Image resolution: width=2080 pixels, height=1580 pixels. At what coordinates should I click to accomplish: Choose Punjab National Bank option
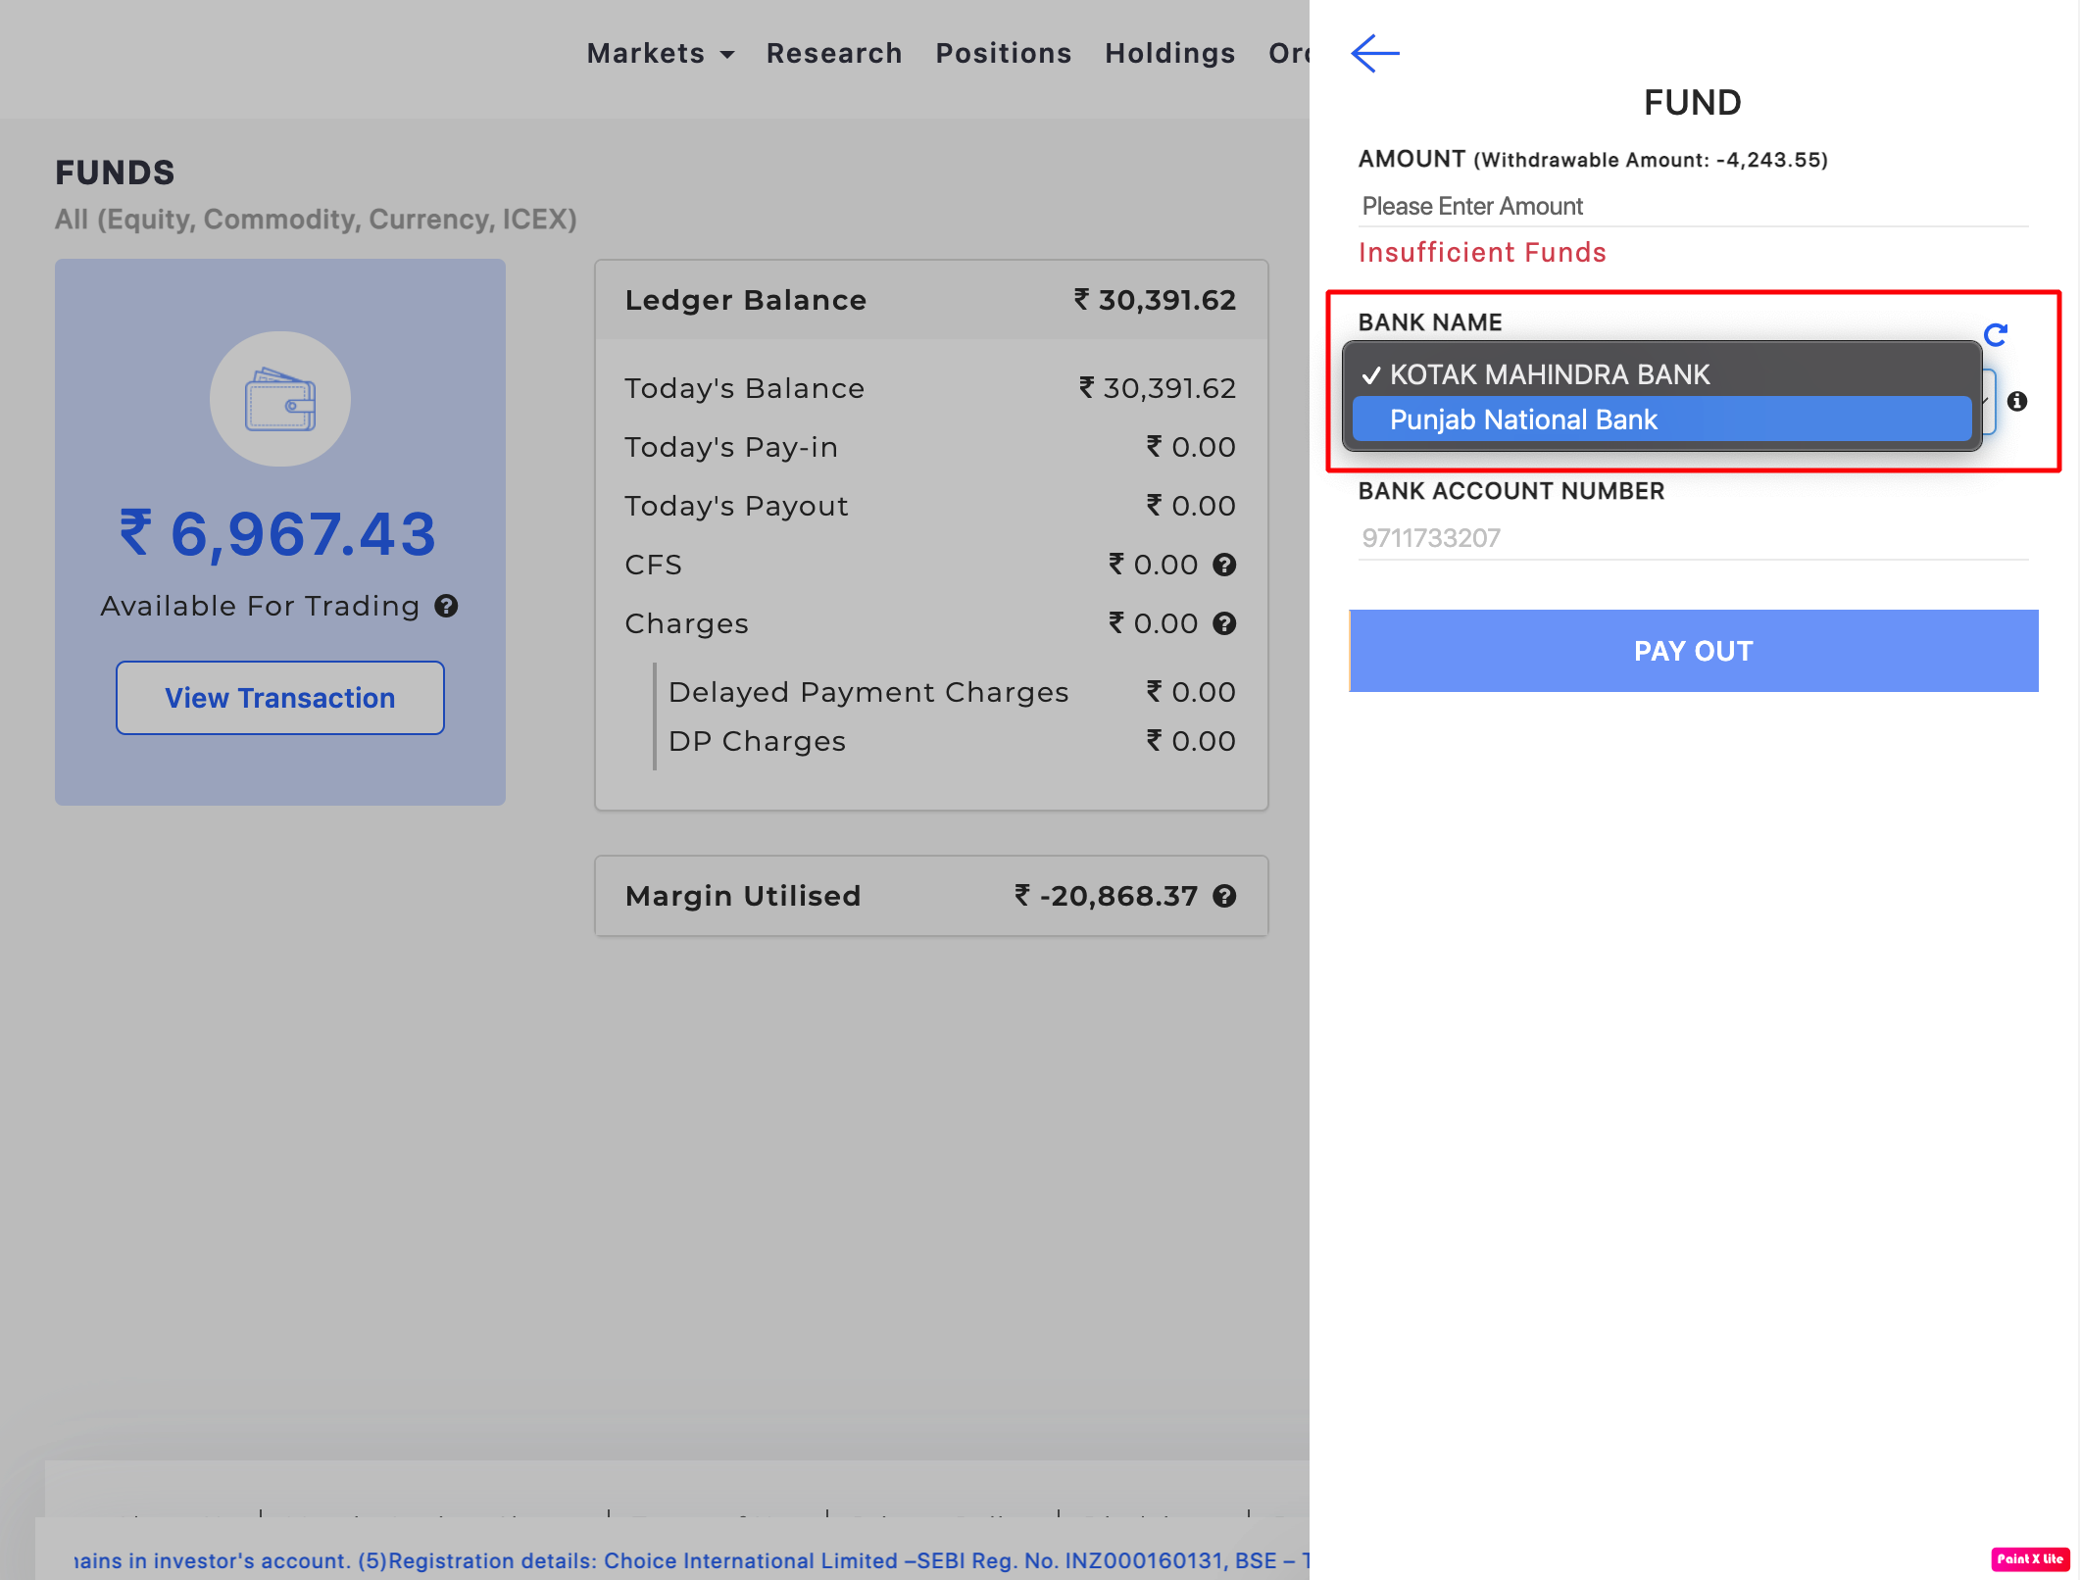click(1662, 420)
